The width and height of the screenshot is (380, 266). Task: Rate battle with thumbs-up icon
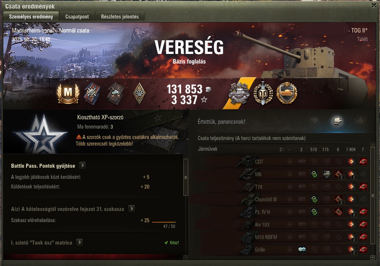tap(360, 121)
